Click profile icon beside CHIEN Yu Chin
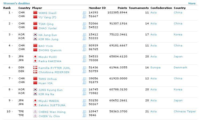Viewport: 204px width, 126px height. click(84, 116)
